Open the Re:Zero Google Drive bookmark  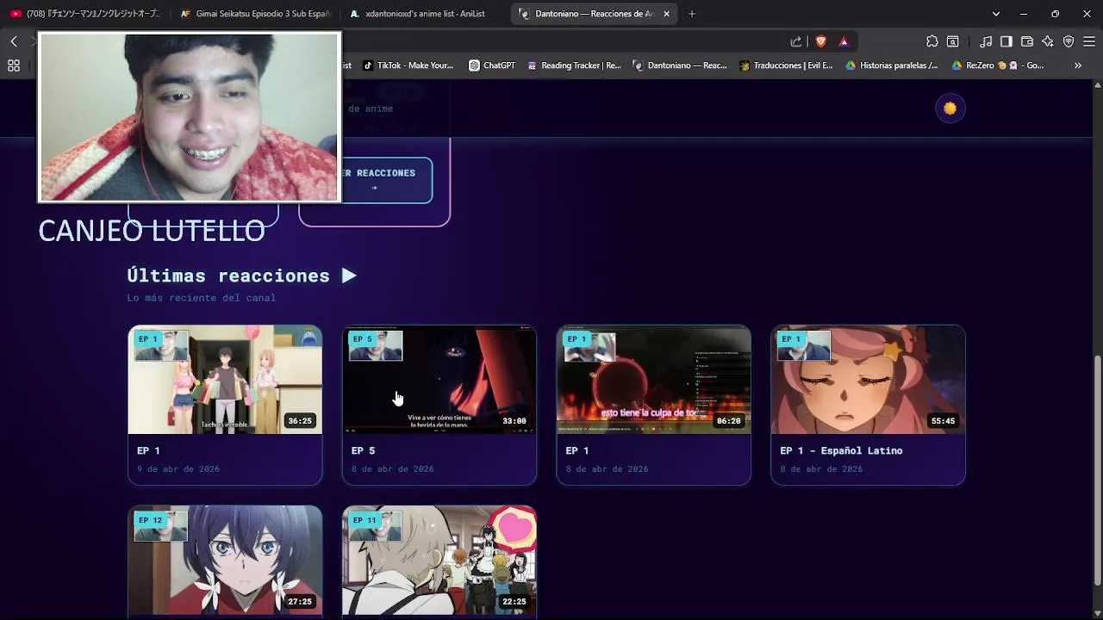998,65
